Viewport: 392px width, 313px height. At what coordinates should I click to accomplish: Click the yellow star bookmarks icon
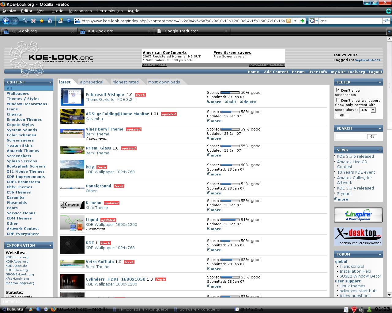coord(41,21)
